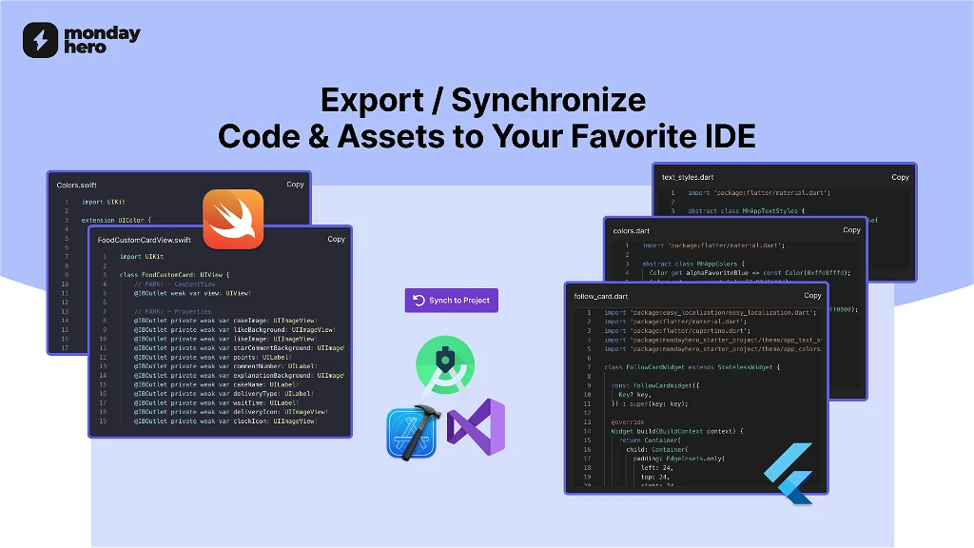Copy the colors.dart code

(x=851, y=230)
